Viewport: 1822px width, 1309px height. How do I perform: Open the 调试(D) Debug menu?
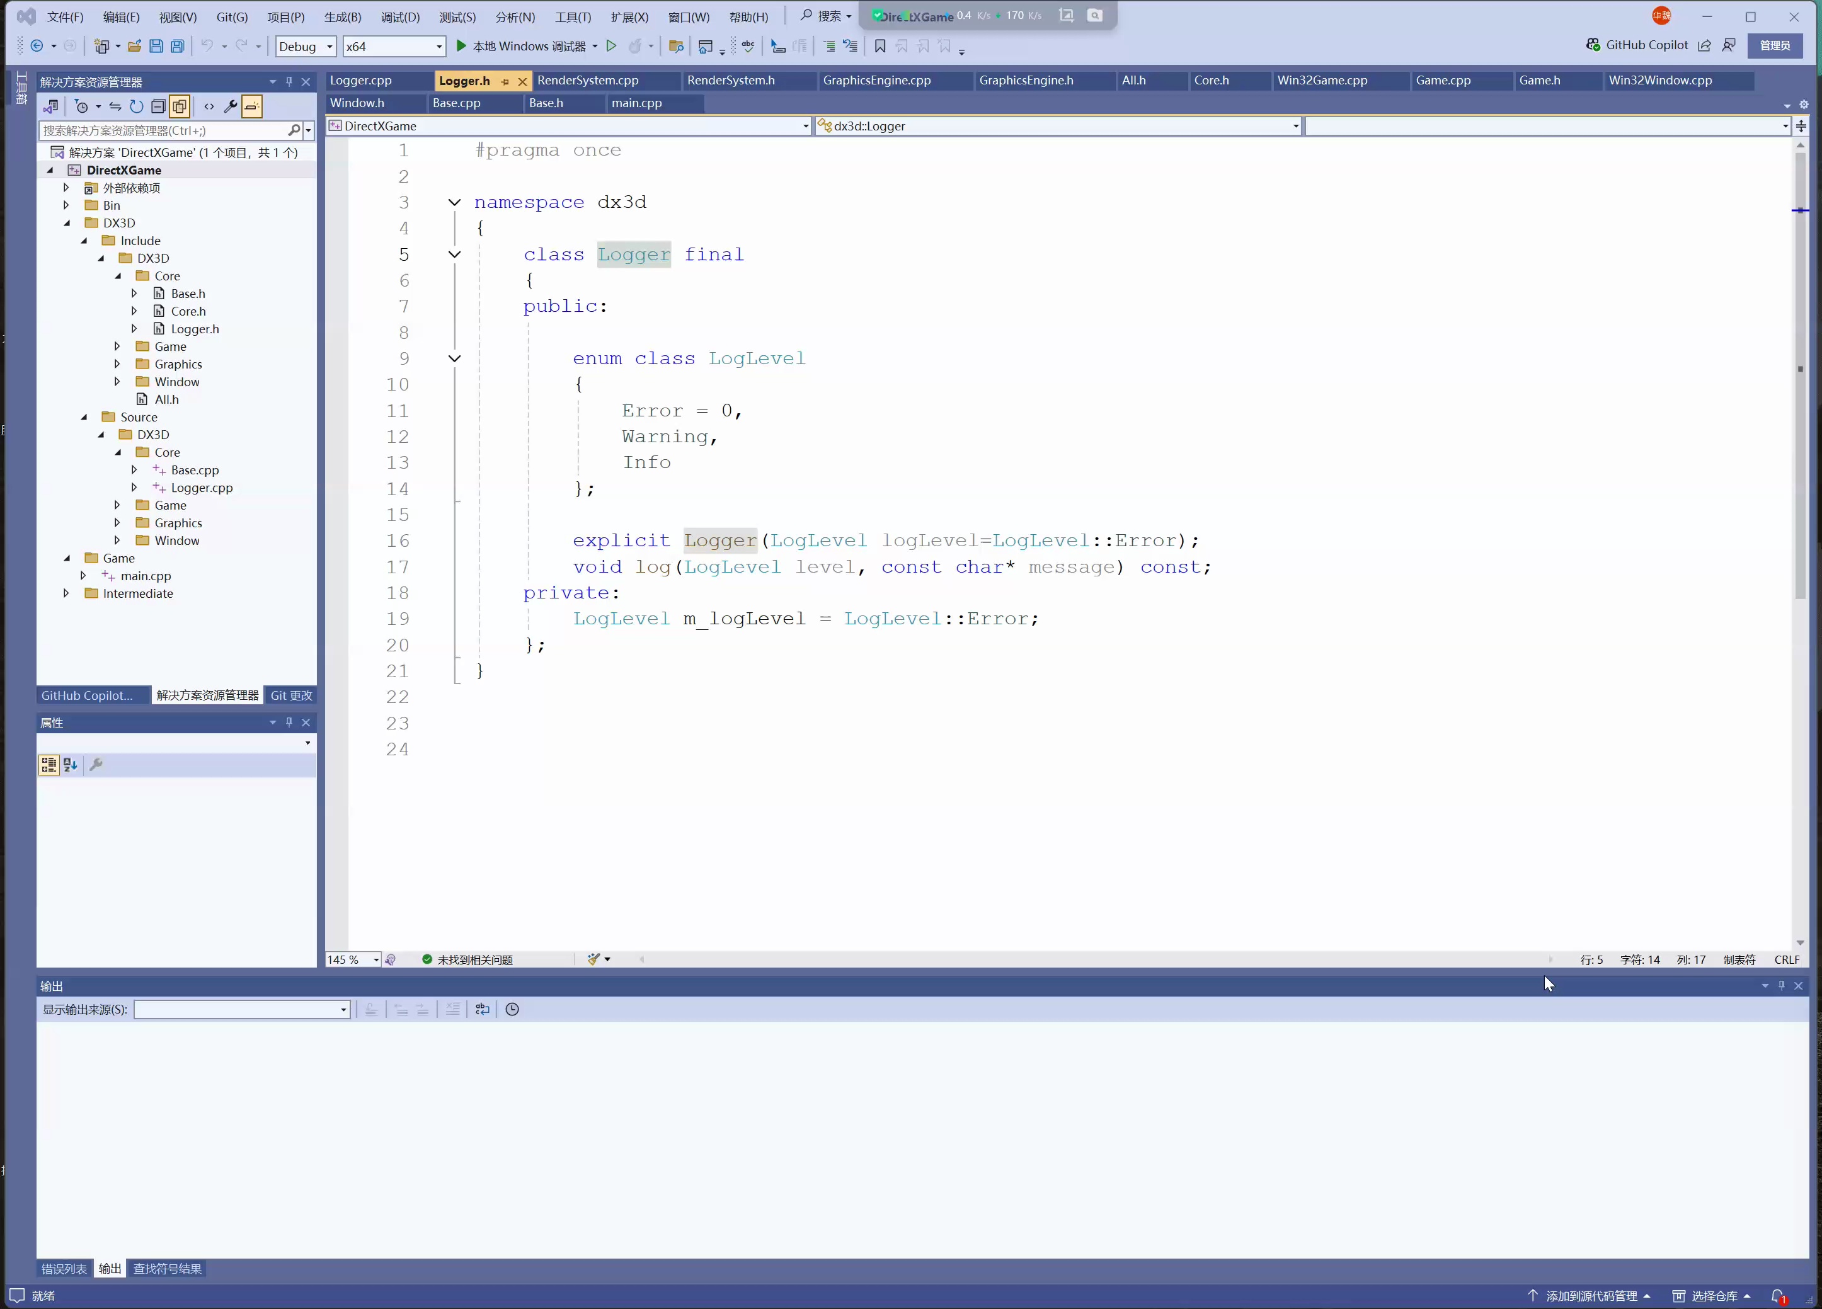400,17
